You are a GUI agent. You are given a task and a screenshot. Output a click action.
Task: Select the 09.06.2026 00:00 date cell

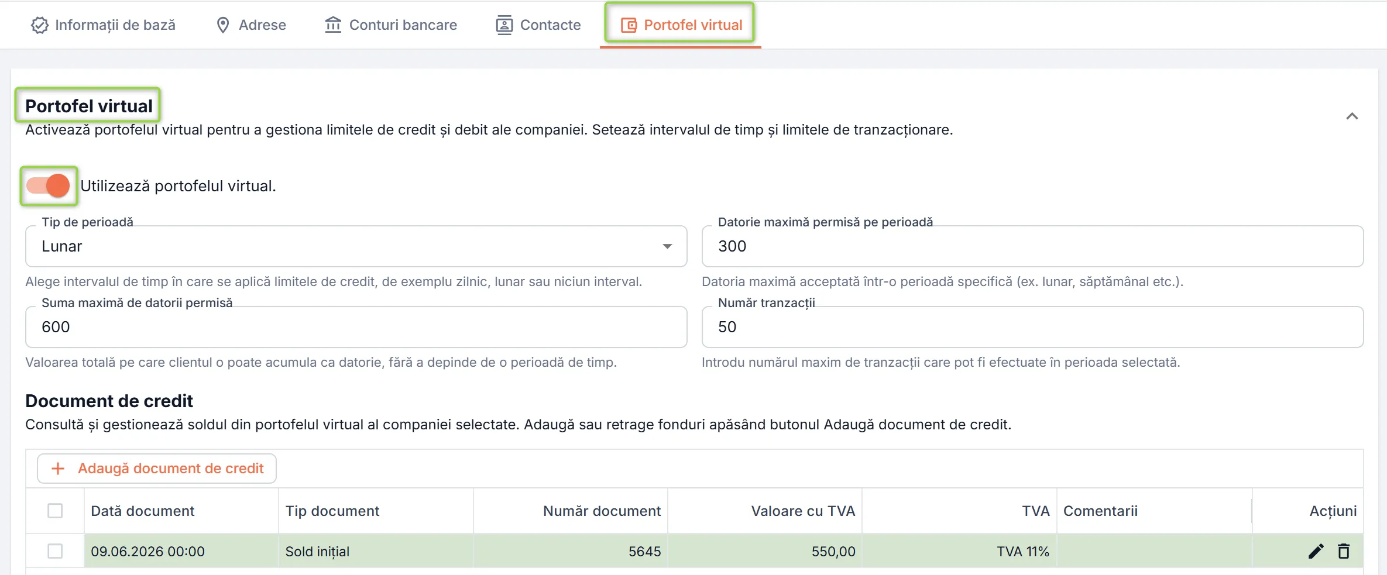[x=181, y=551]
